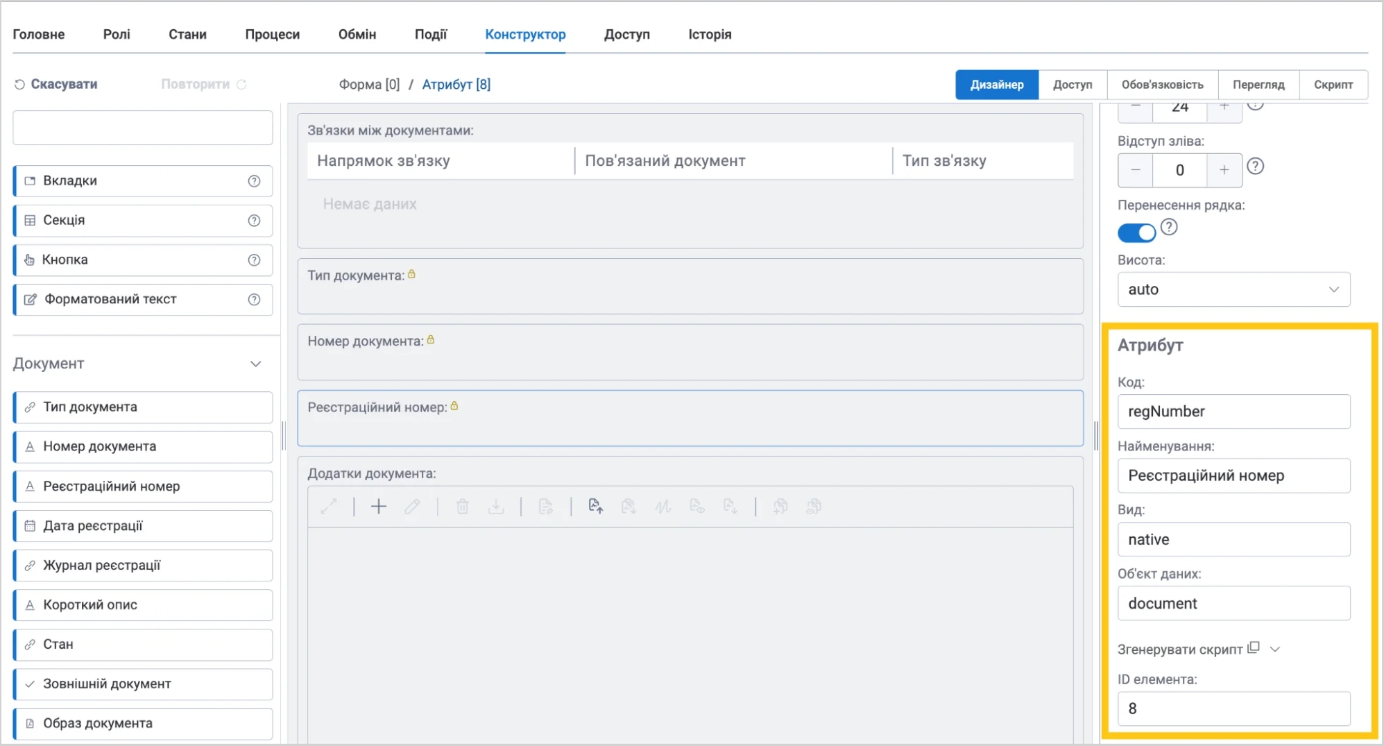Click lock icon beside Номер документа label
This screenshot has height=746, width=1384.
(431, 340)
